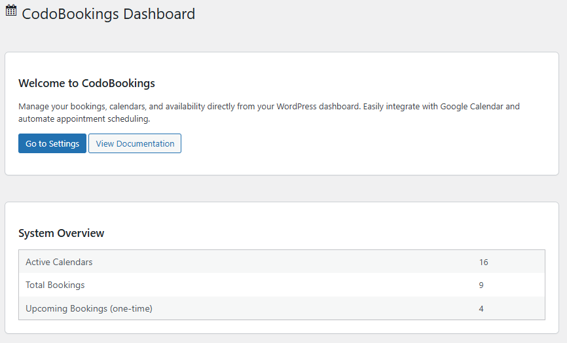This screenshot has width=567, height=343.
Task: Click the Welcome to CodoBookings heading
Action: tap(87, 83)
